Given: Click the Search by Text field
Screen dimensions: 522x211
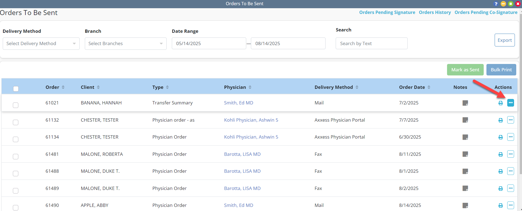Looking at the screenshot, I should [371, 43].
